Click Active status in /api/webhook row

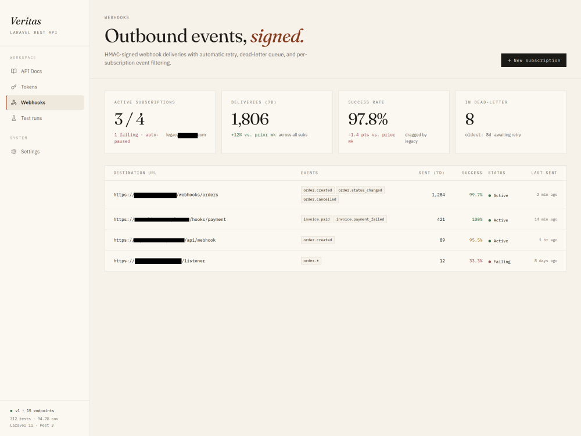(x=498, y=241)
